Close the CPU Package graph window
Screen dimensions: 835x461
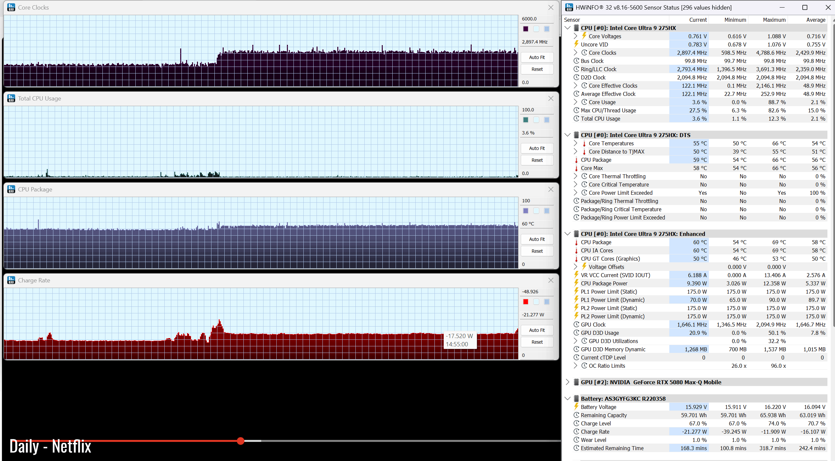coord(551,189)
